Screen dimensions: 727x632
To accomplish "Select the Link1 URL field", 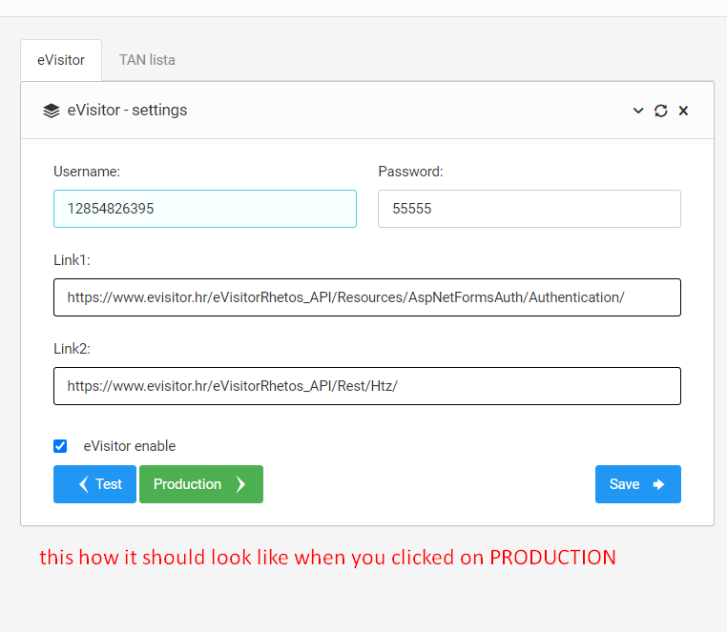I will tap(367, 297).
